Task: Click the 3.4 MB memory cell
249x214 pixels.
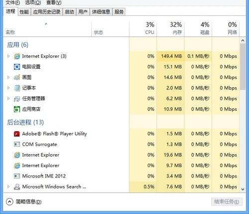Action: click(x=170, y=176)
